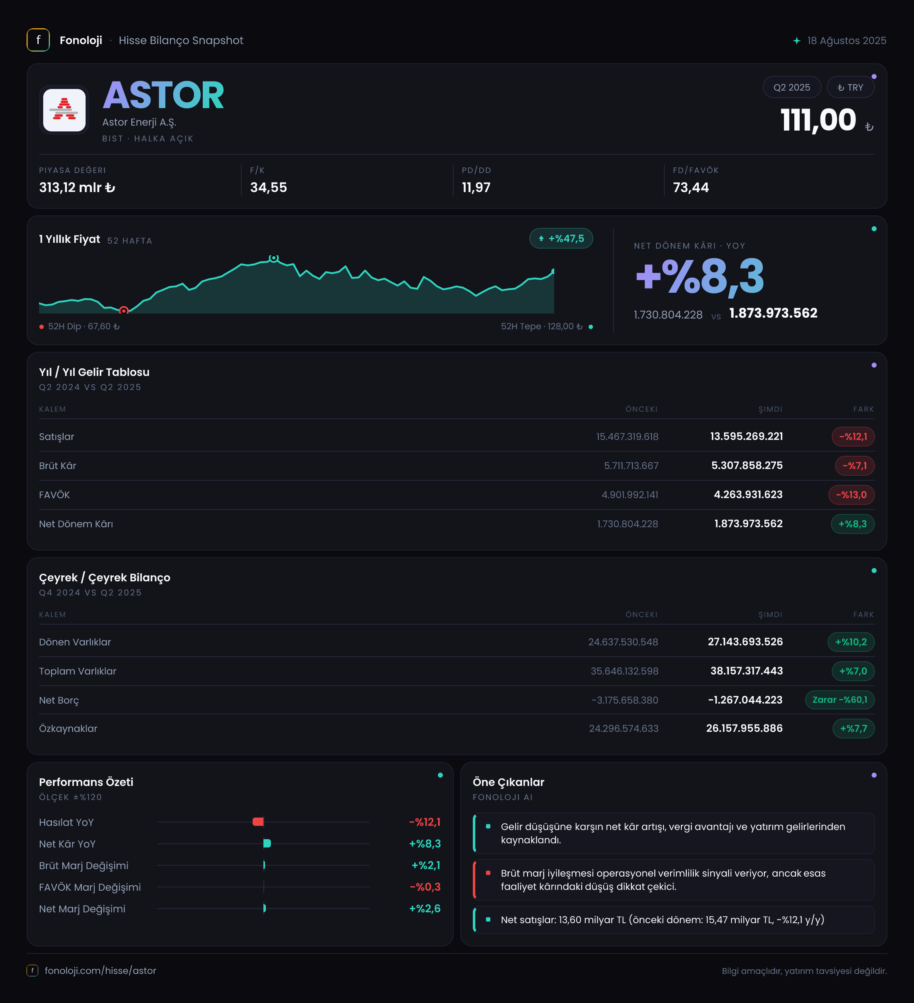Click the Dönen Varlıklar value 27.143.693.526
This screenshot has height=1003, width=914.
(745, 642)
